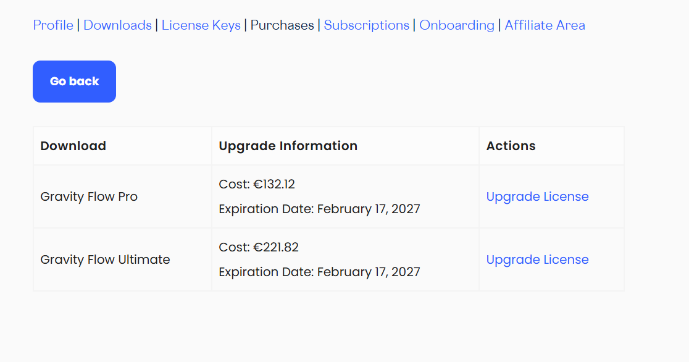Click the €221.82 cost amount

(275, 247)
